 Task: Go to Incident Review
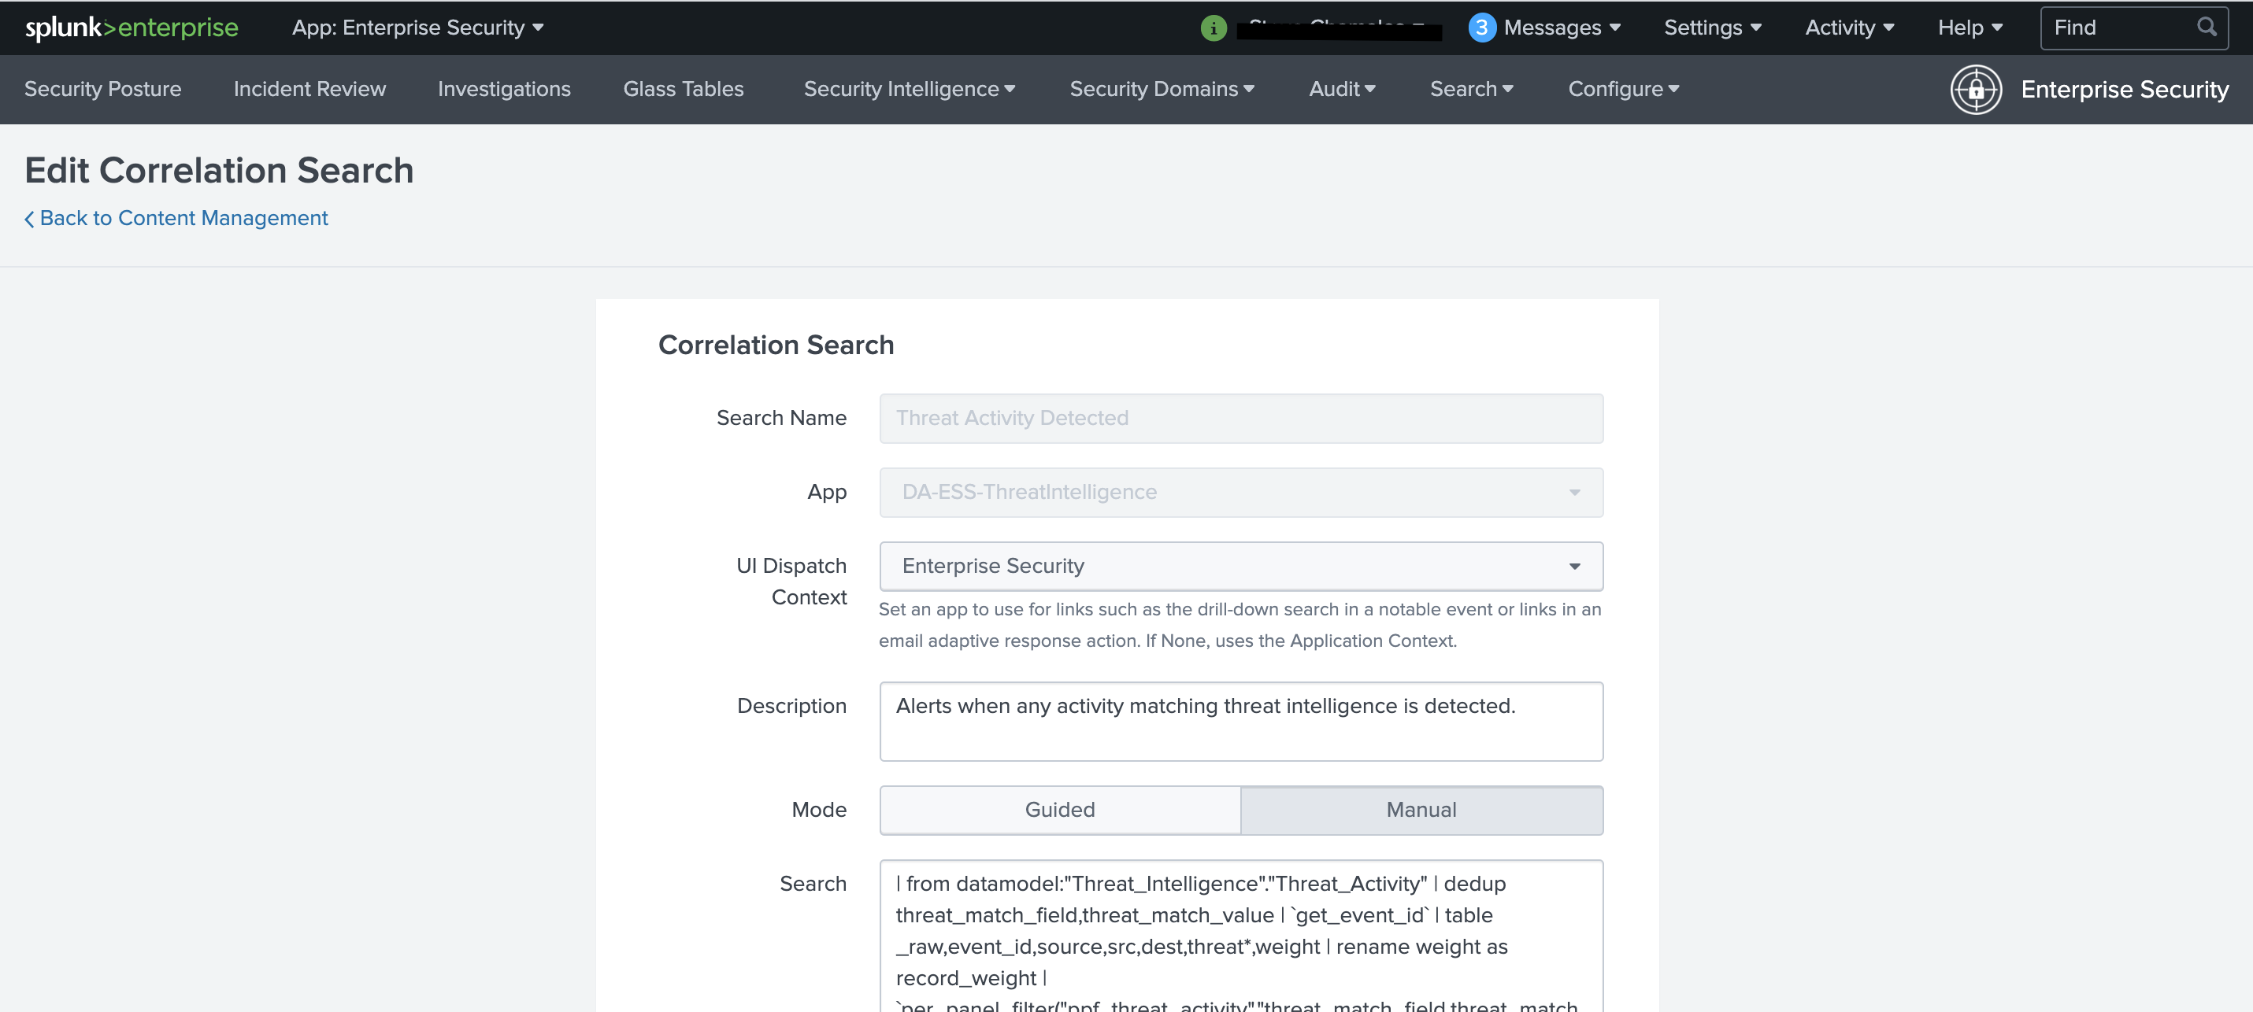[309, 89]
